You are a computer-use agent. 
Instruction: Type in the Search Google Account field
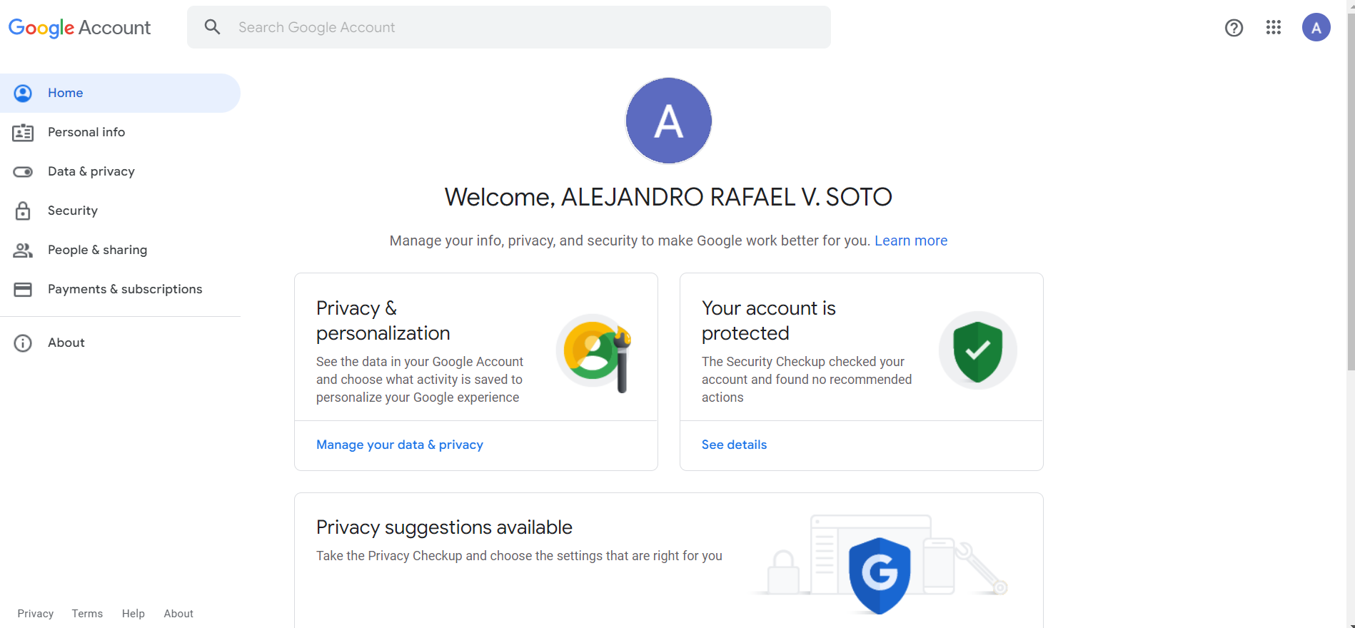coord(528,27)
